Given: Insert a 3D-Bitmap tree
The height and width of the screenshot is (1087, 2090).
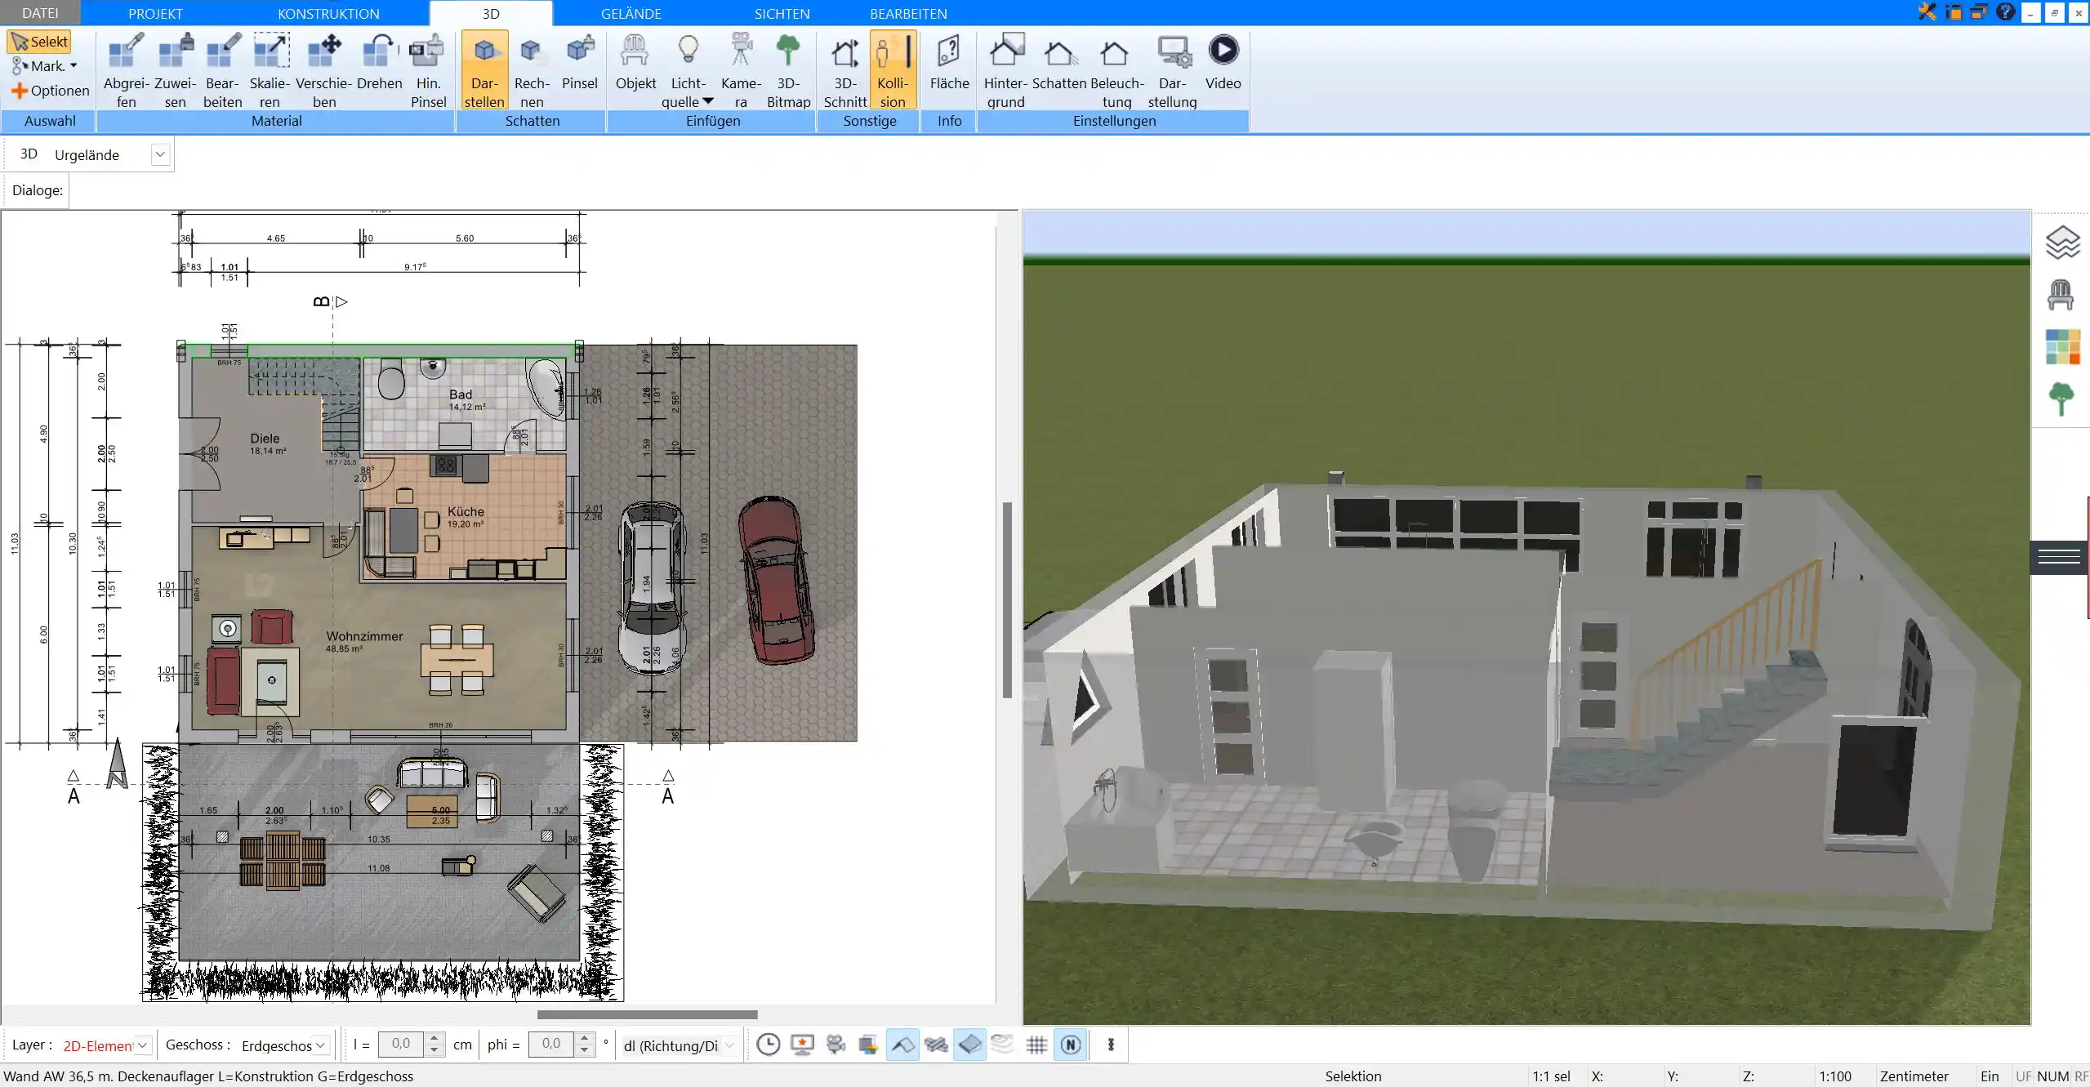Looking at the screenshot, I should pos(788,70).
